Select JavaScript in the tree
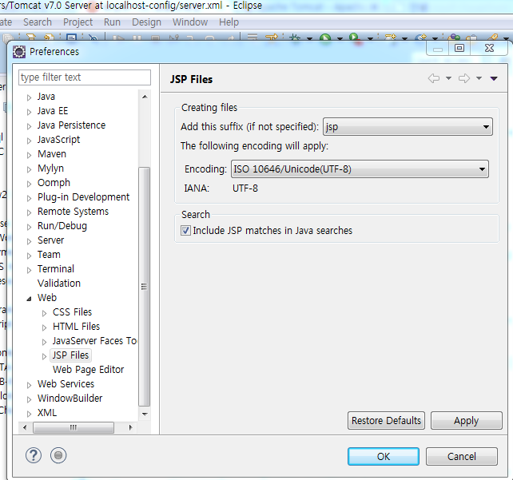This screenshot has width=513, height=480. [58, 140]
